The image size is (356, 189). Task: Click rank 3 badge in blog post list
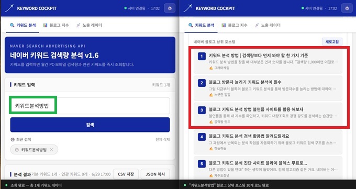pyautogui.click(x=202, y=110)
